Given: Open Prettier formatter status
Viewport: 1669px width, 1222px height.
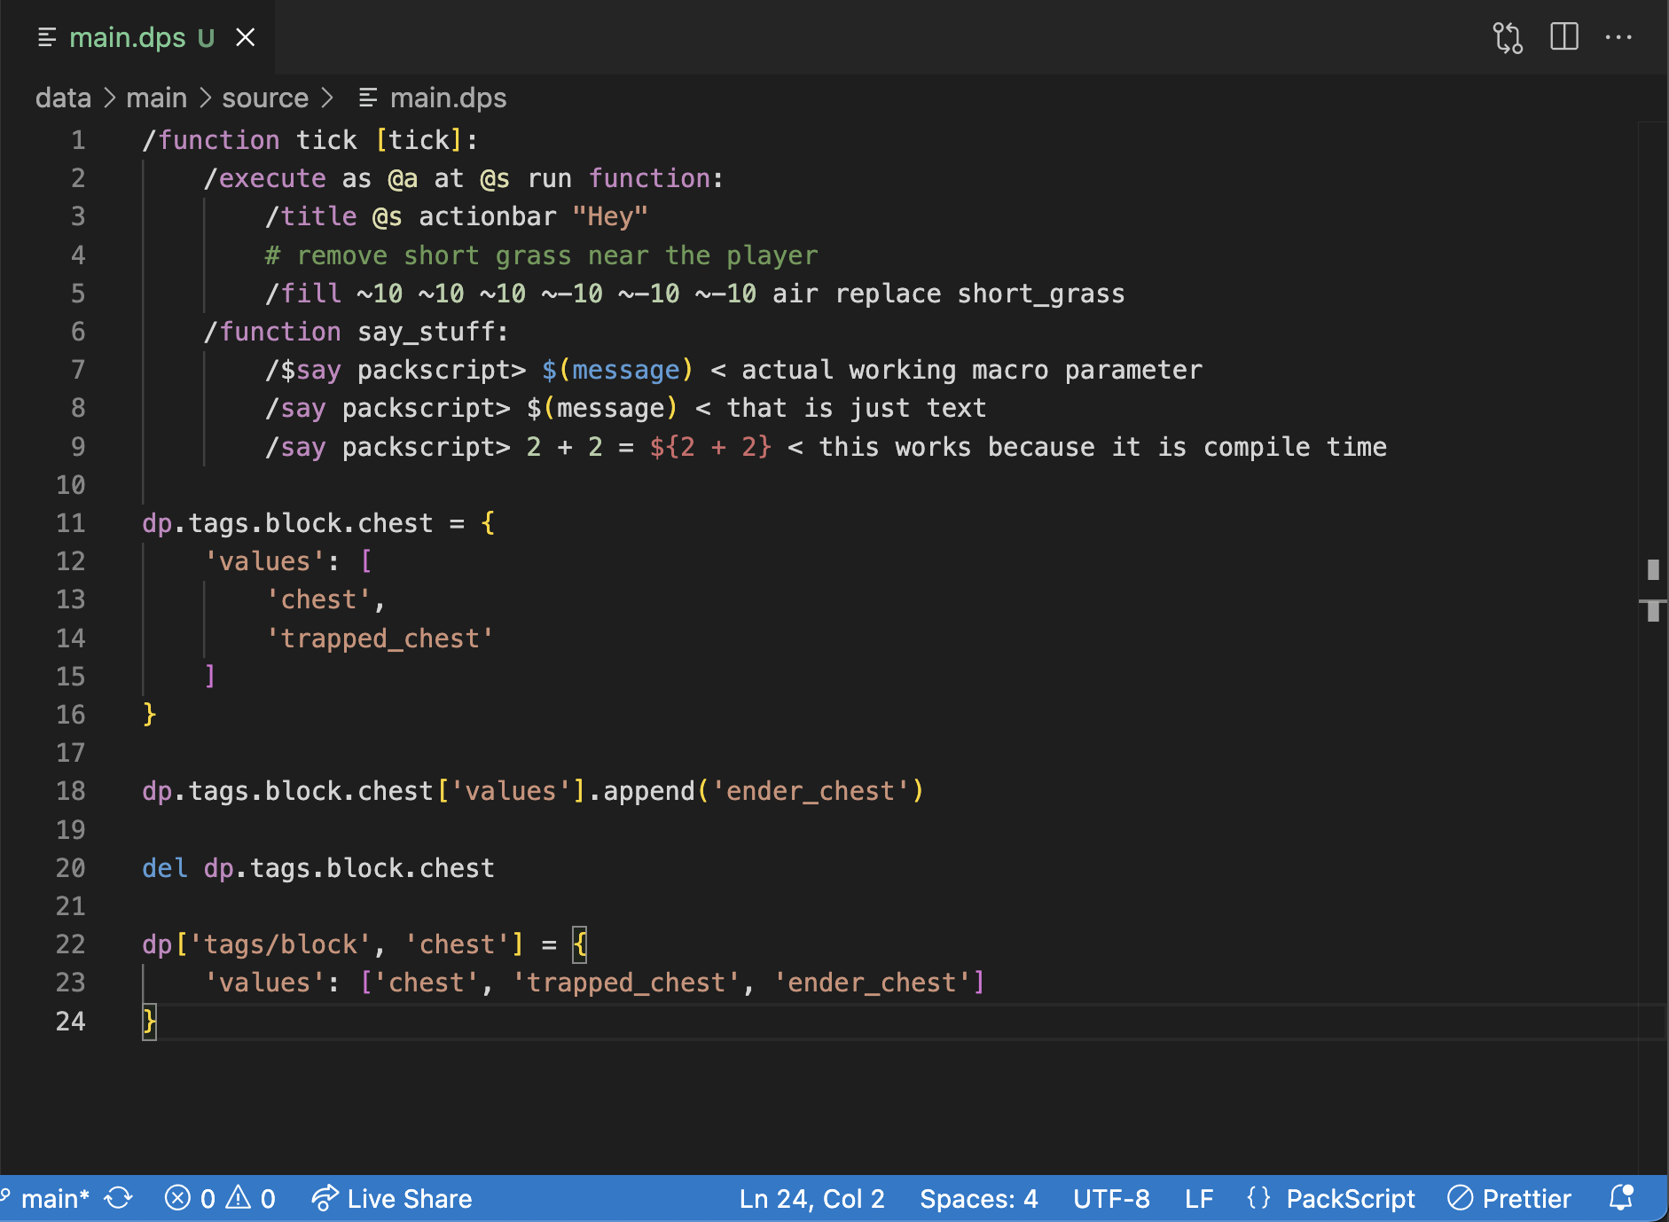Looking at the screenshot, I should (1509, 1199).
